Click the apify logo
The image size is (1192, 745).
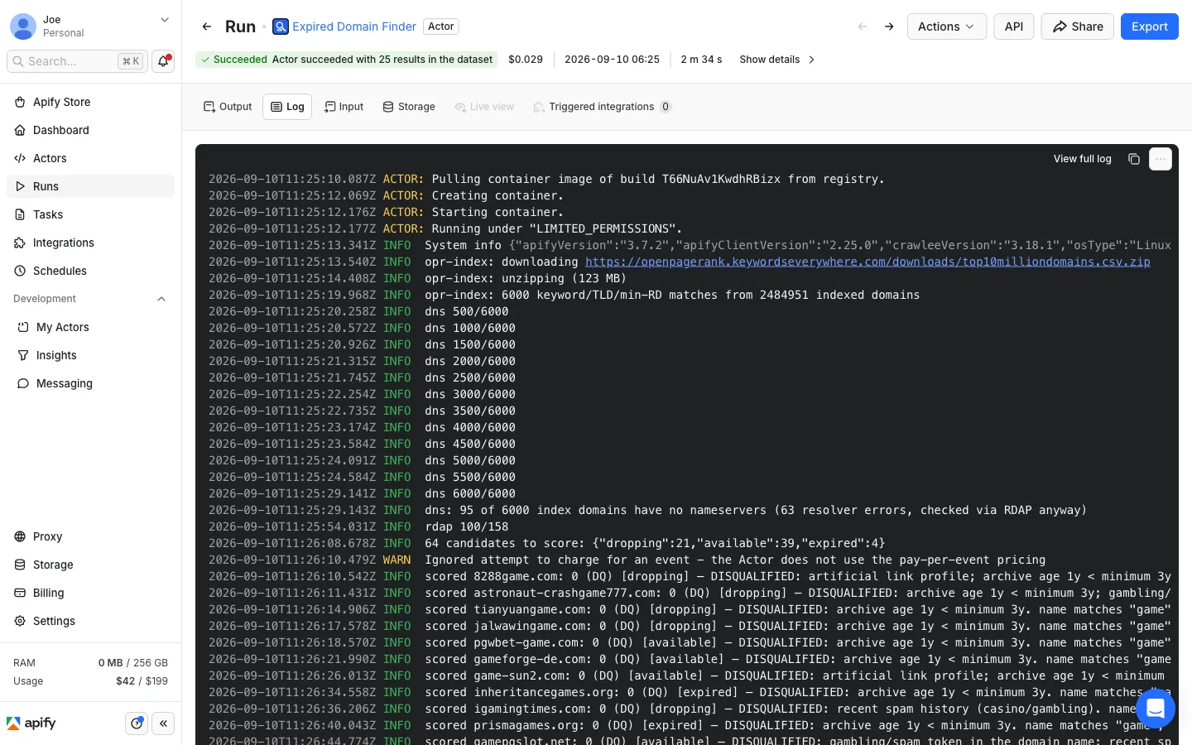tap(31, 723)
